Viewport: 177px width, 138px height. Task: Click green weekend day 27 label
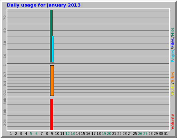[x=145, y=134]
